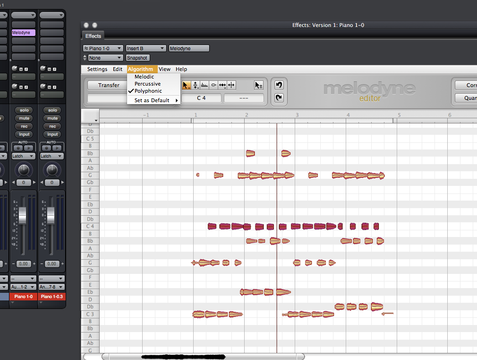Image resolution: width=477 pixels, height=360 pixels.
Task: Open the Insert B dropdown
Action: 146,48
